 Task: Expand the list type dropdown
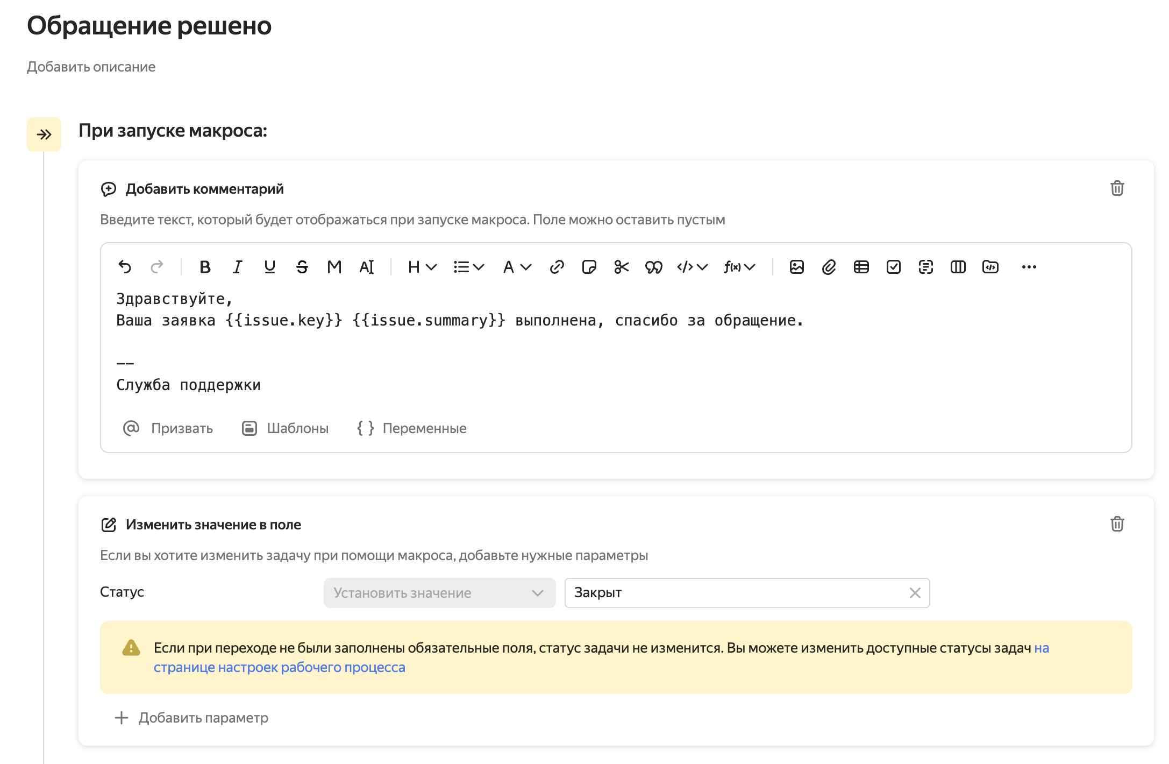(469, 267)
